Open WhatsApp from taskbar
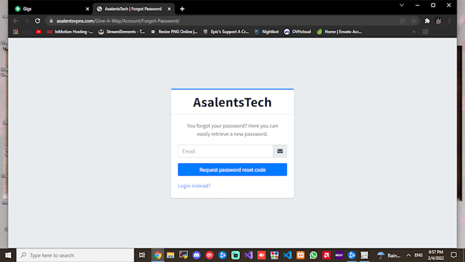 point(313,255)
